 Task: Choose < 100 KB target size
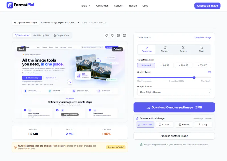(x=165, y=65)
